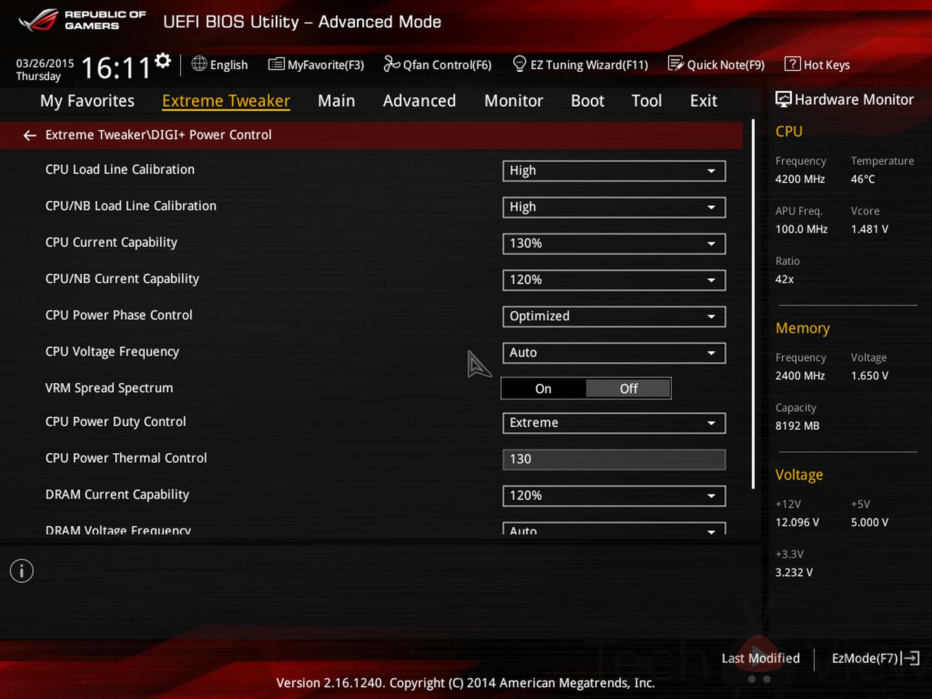Click the EZ Tuning Wizard lightbulb icon
The image size is (932, 699).
point(519,63)
